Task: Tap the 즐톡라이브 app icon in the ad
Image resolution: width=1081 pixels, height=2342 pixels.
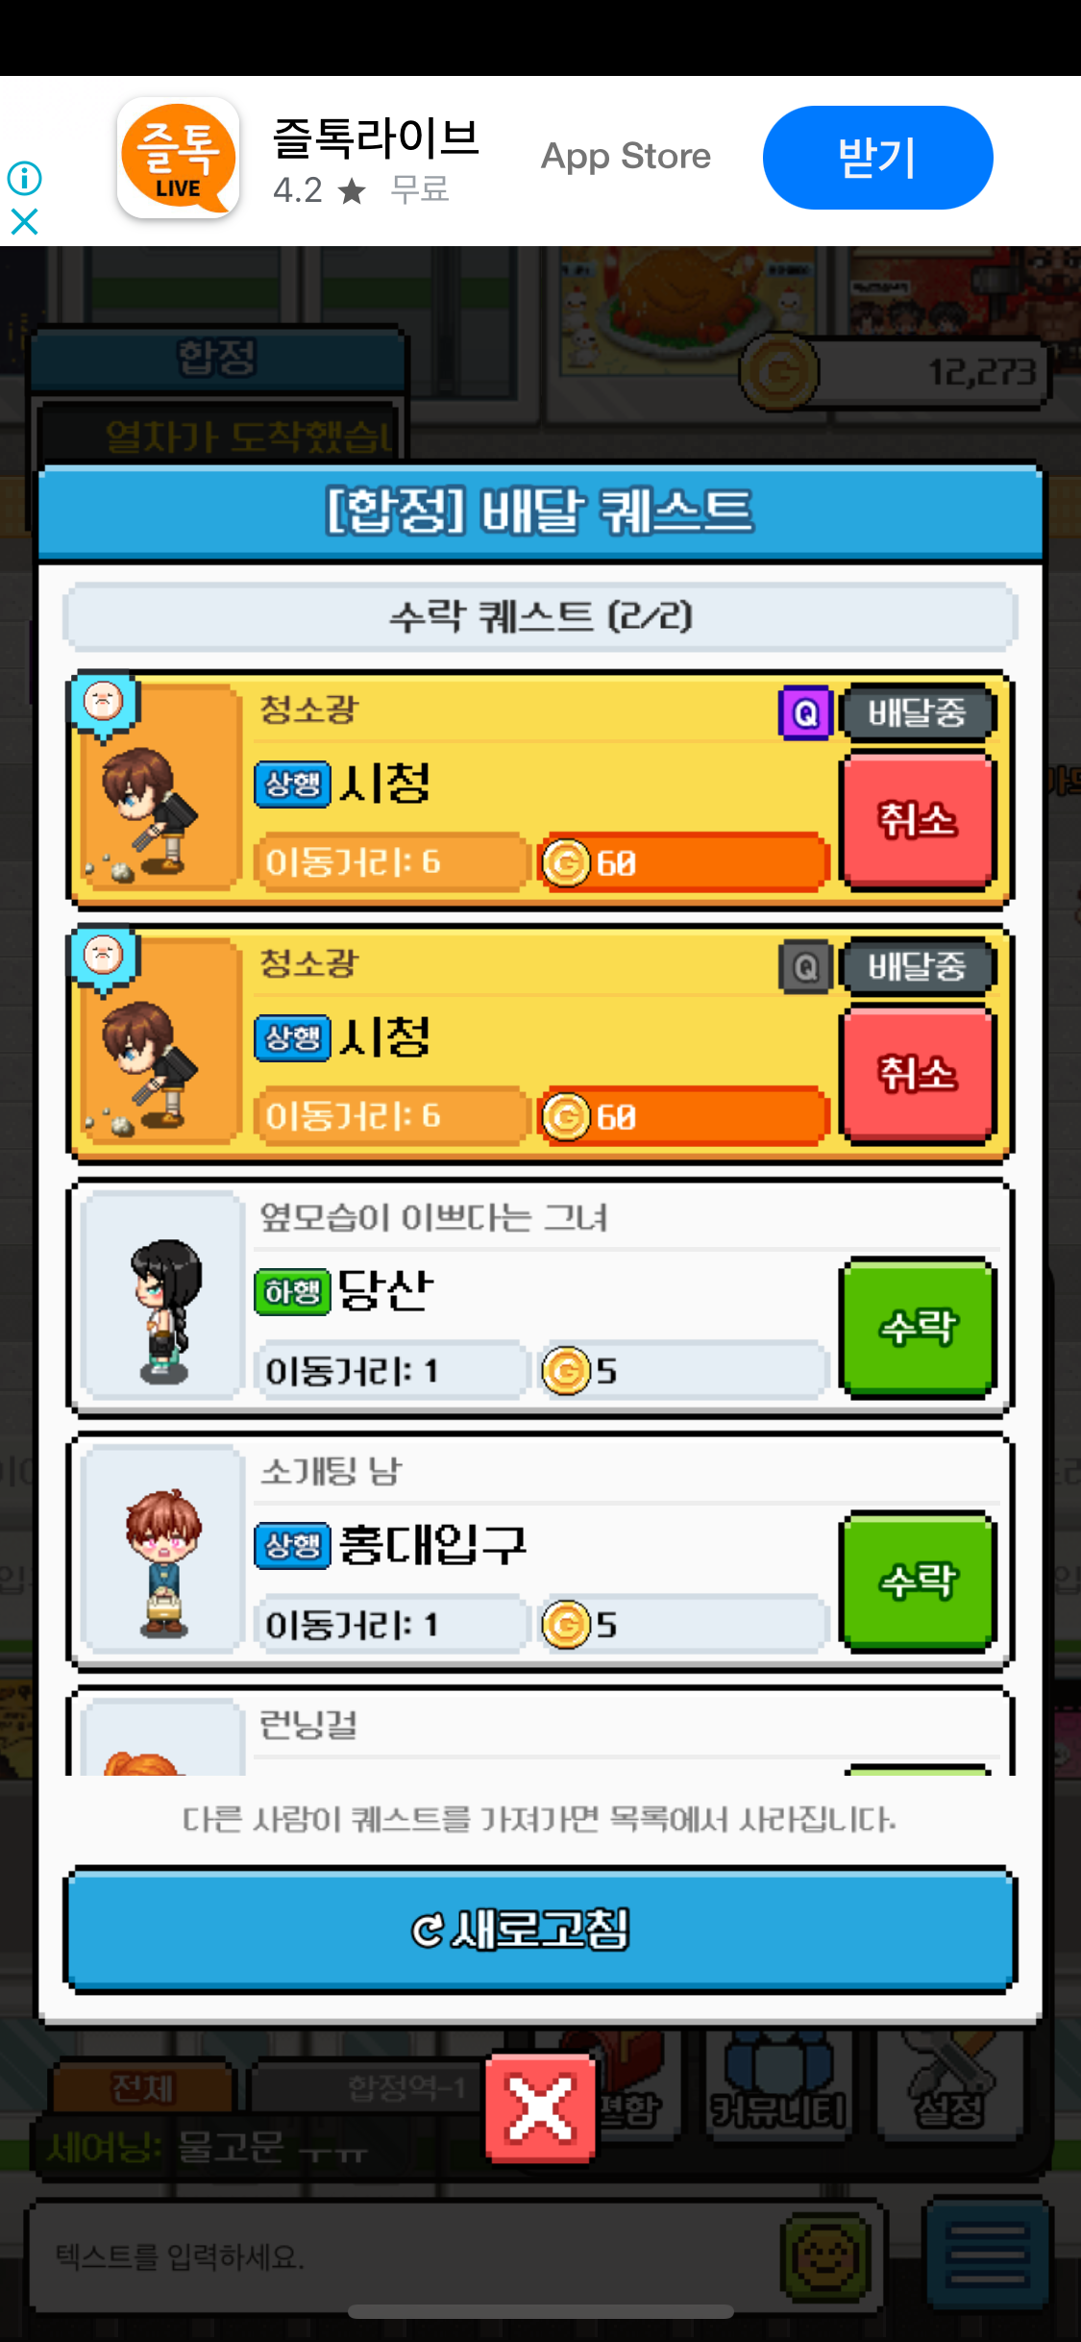Action: 179,158
